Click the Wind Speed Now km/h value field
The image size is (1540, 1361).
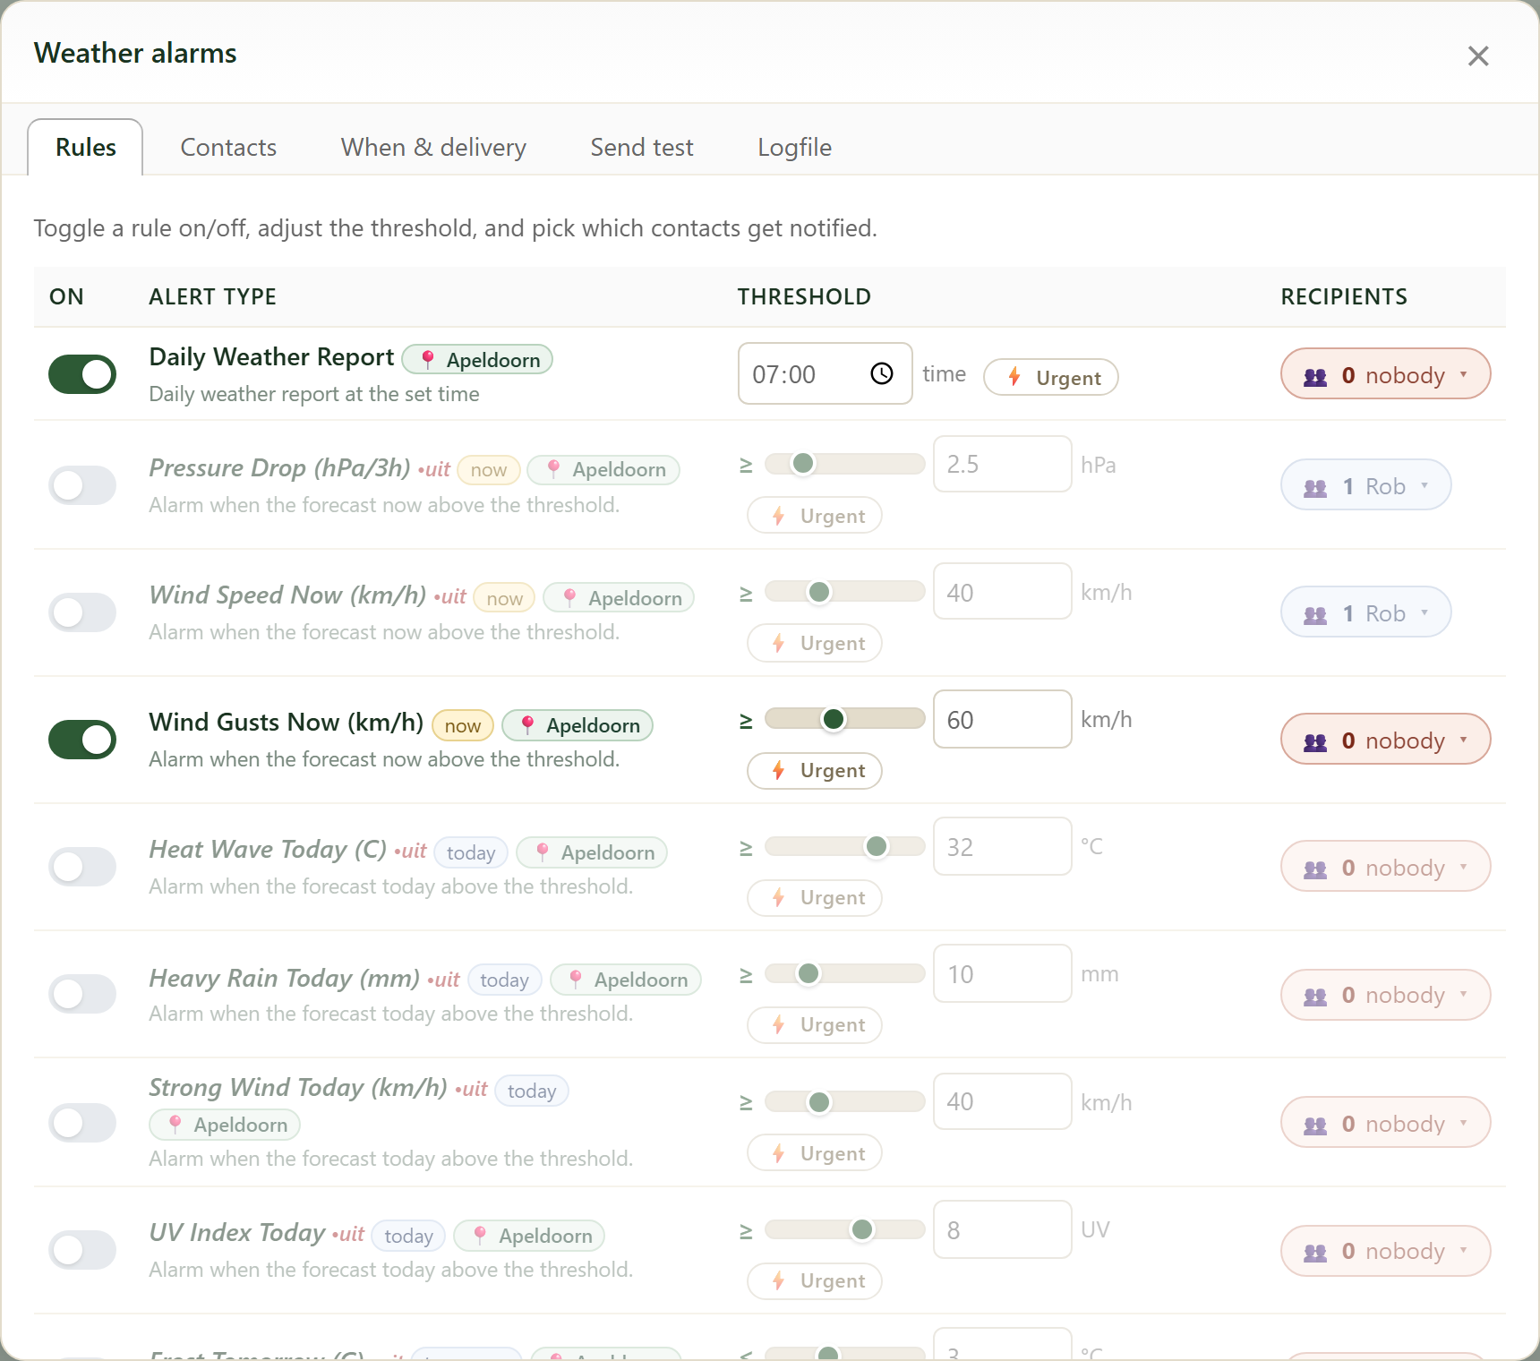tap(1002, 592)
